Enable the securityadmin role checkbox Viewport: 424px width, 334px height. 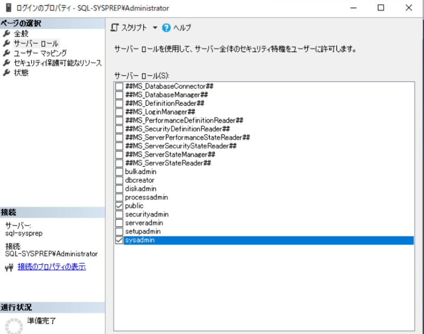pyautogui.click(x=119, y=214)
